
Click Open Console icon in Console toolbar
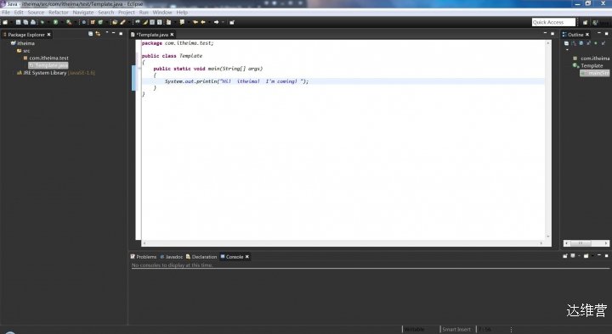pyautogui.click(x=586, y=256)
